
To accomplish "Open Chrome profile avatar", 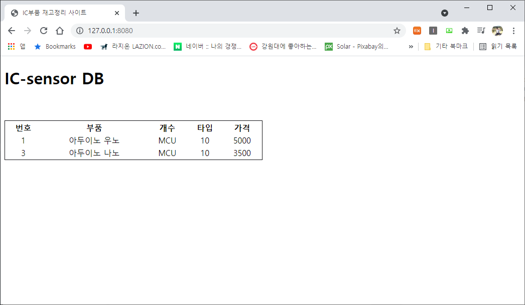I will [497, 31].
